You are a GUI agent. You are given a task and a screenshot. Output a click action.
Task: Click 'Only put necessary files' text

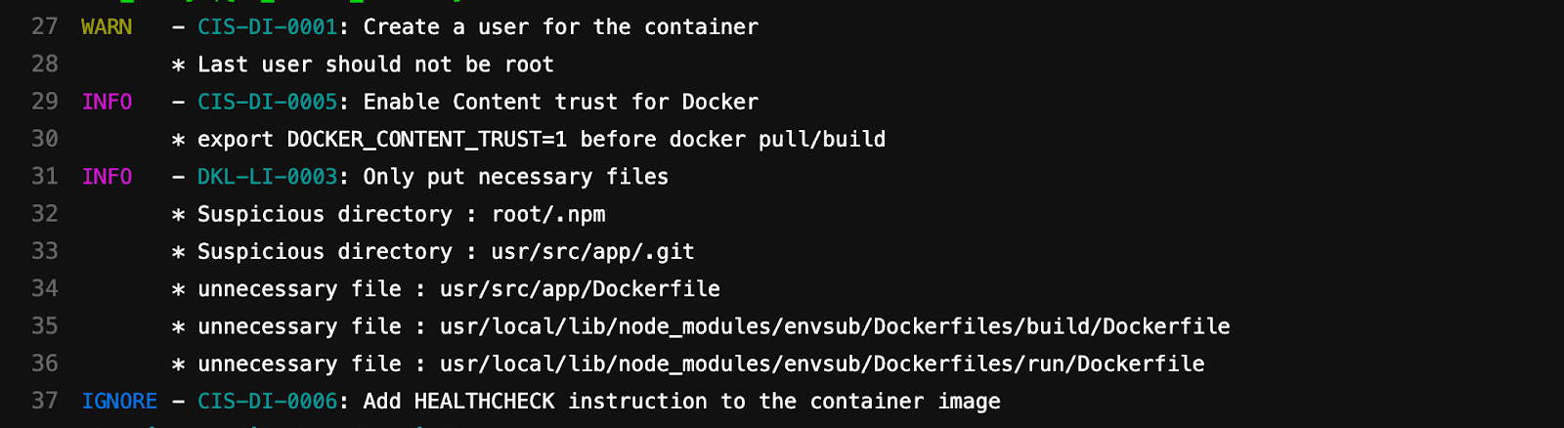(x=515, y=177)
